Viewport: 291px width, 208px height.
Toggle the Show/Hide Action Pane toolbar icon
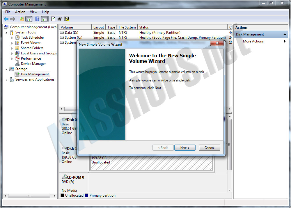coord(45,19)
